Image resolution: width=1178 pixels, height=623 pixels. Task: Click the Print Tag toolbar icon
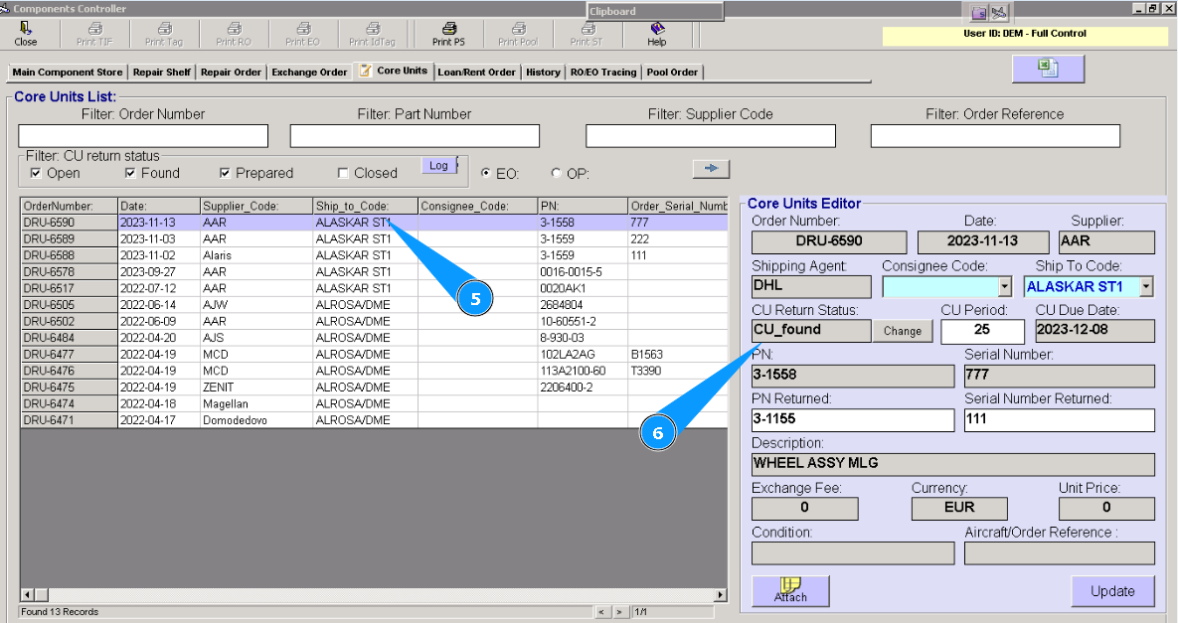pos(164,34)
